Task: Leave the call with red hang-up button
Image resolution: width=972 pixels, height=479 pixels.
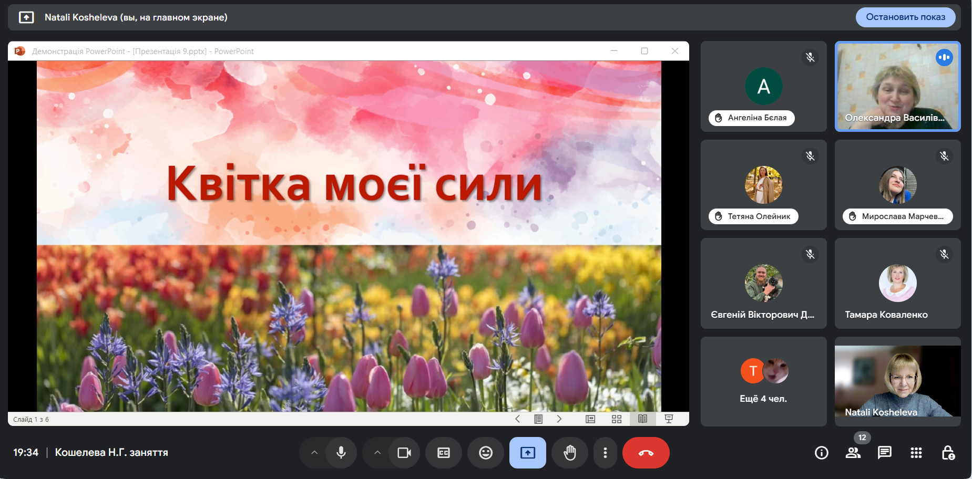Action: pyautogui.click(x=646, y=453)
